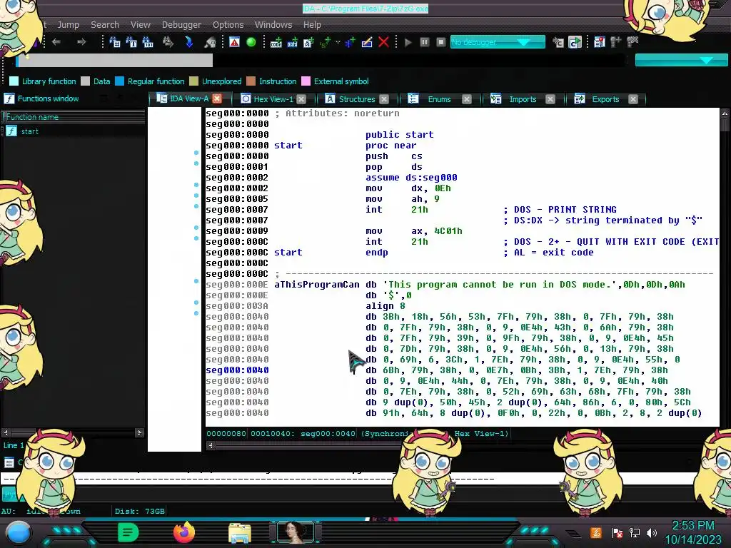Click the '4C01h' operand value
This screenshot has height=548, width=731.
click(x=448, y=231)
